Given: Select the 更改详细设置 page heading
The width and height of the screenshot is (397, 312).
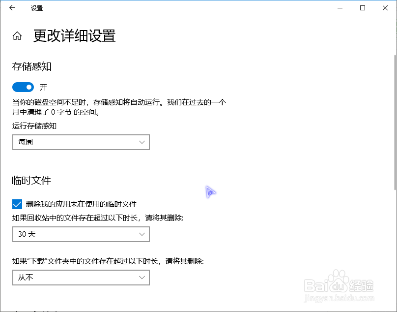Looking at the screenshot, I should 74,36.
